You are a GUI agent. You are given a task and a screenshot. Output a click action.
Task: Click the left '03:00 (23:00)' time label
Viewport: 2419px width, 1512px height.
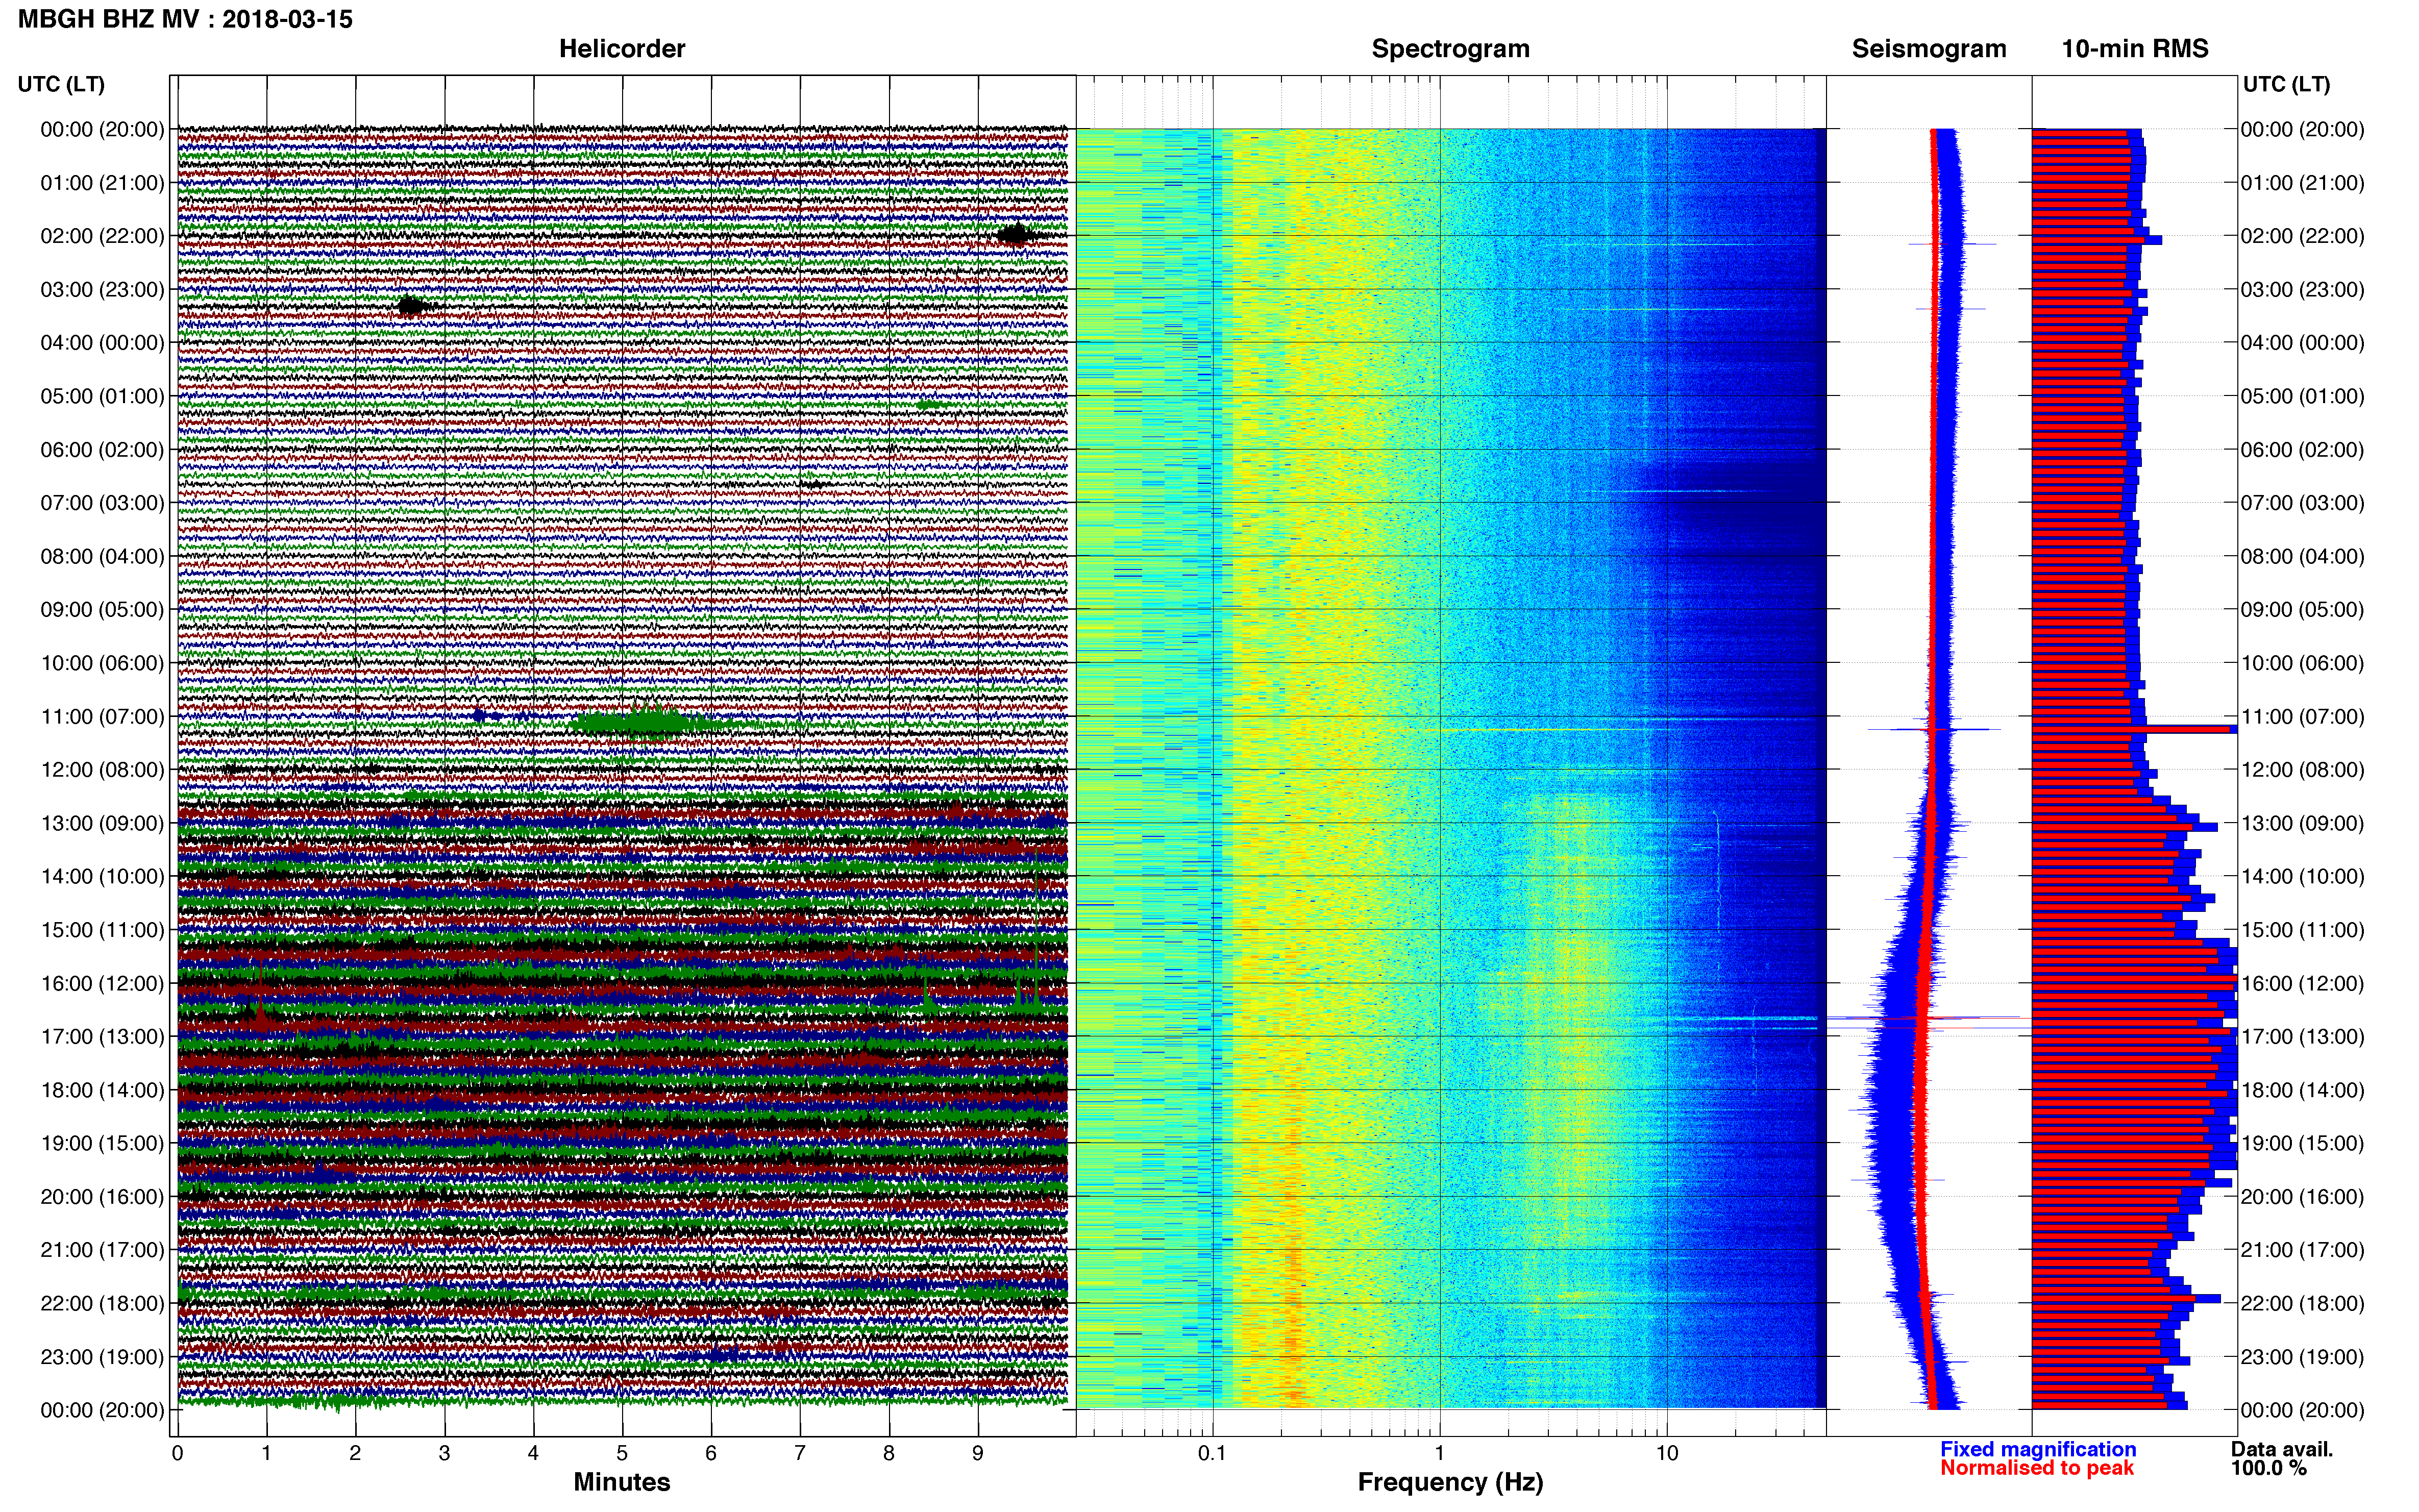click(102, 290)
